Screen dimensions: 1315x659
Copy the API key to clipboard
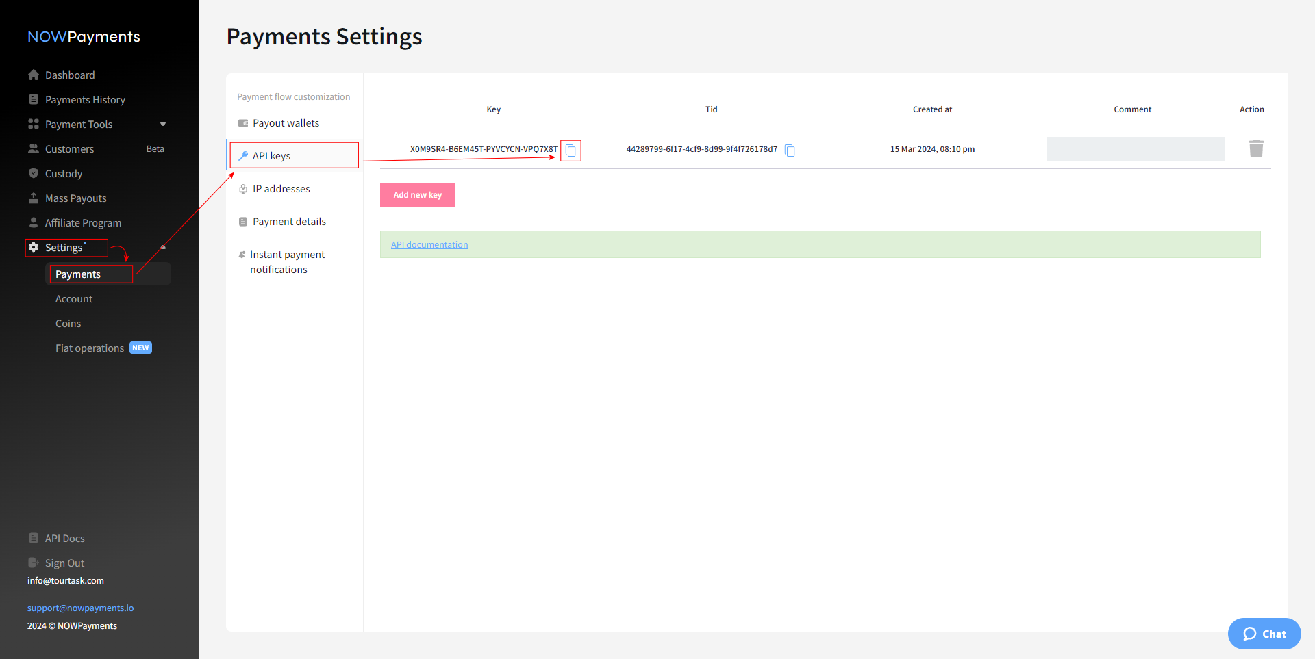coord(571,151)
